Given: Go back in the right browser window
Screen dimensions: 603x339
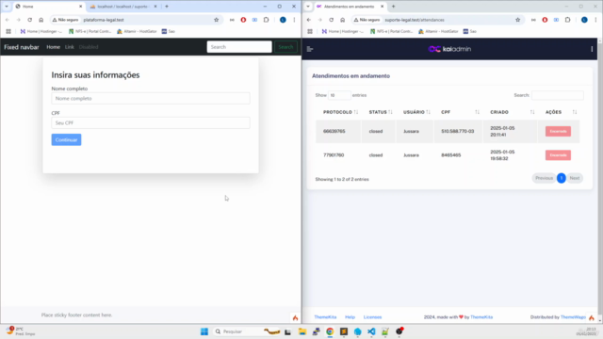Looking at the screenshot, I should [309, 20].
